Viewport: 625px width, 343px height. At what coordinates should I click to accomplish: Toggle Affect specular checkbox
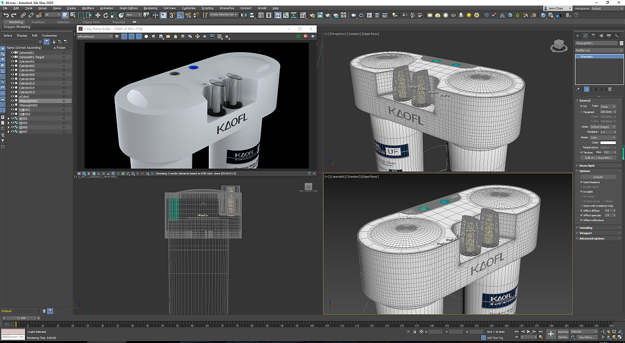pos(582,215)
